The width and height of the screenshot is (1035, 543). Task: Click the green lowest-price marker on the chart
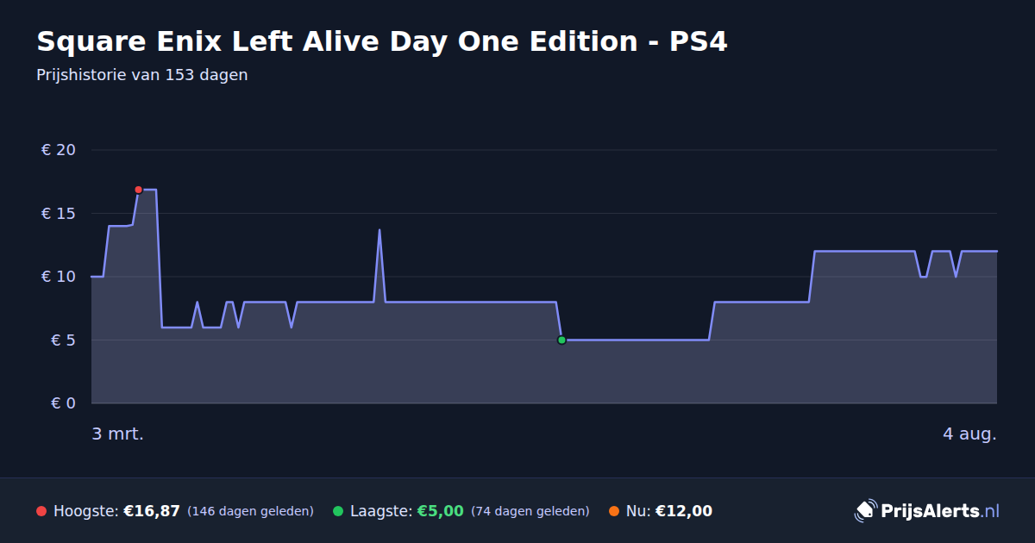point(561,340)
